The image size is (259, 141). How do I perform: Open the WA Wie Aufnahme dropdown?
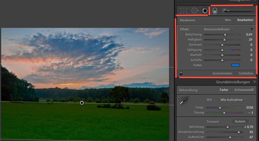tap(233, 100)
